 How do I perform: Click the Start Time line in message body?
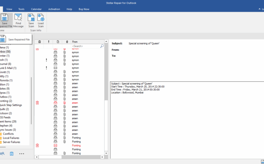[138, 87]
